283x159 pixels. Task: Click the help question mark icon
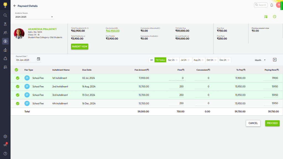(x=5, y=153)
